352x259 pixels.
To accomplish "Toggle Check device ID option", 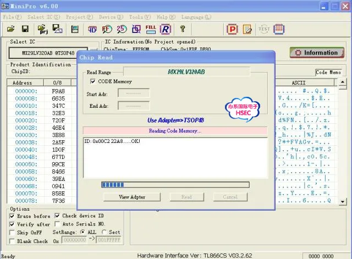I will pos(57,216).
